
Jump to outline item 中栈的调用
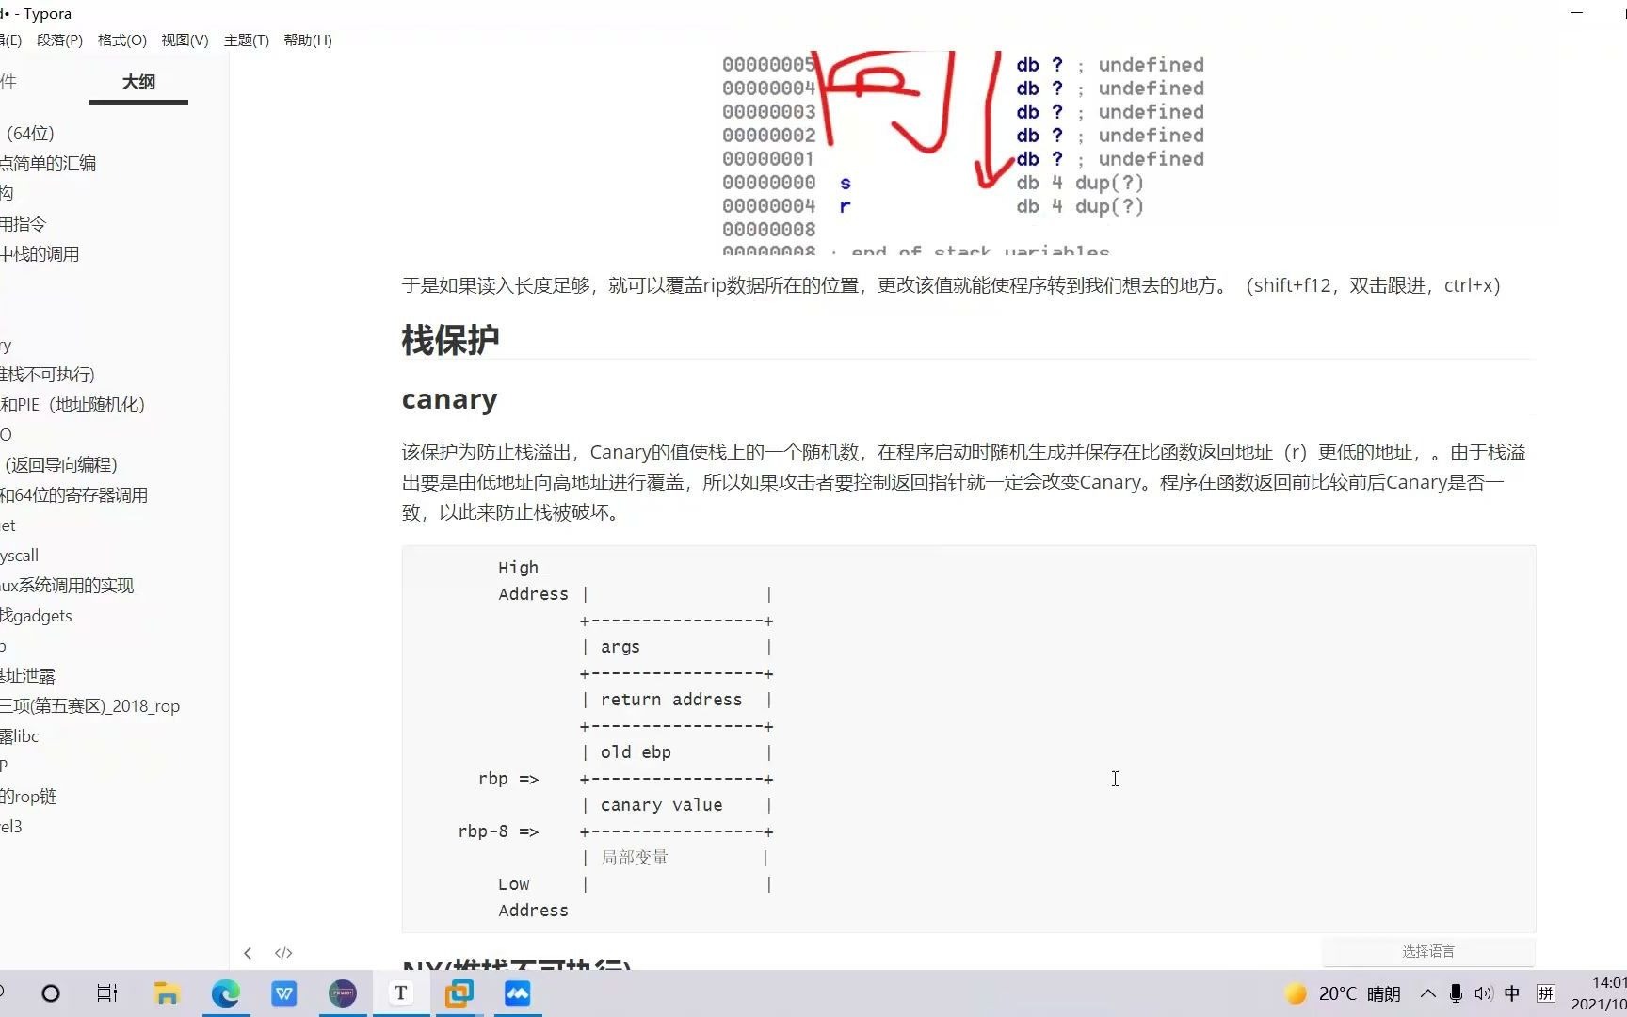(40, 254)
